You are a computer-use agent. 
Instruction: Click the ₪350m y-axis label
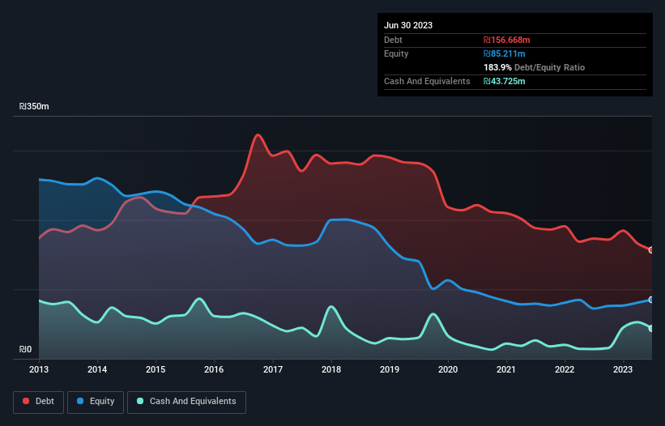(x=34, y=106)
